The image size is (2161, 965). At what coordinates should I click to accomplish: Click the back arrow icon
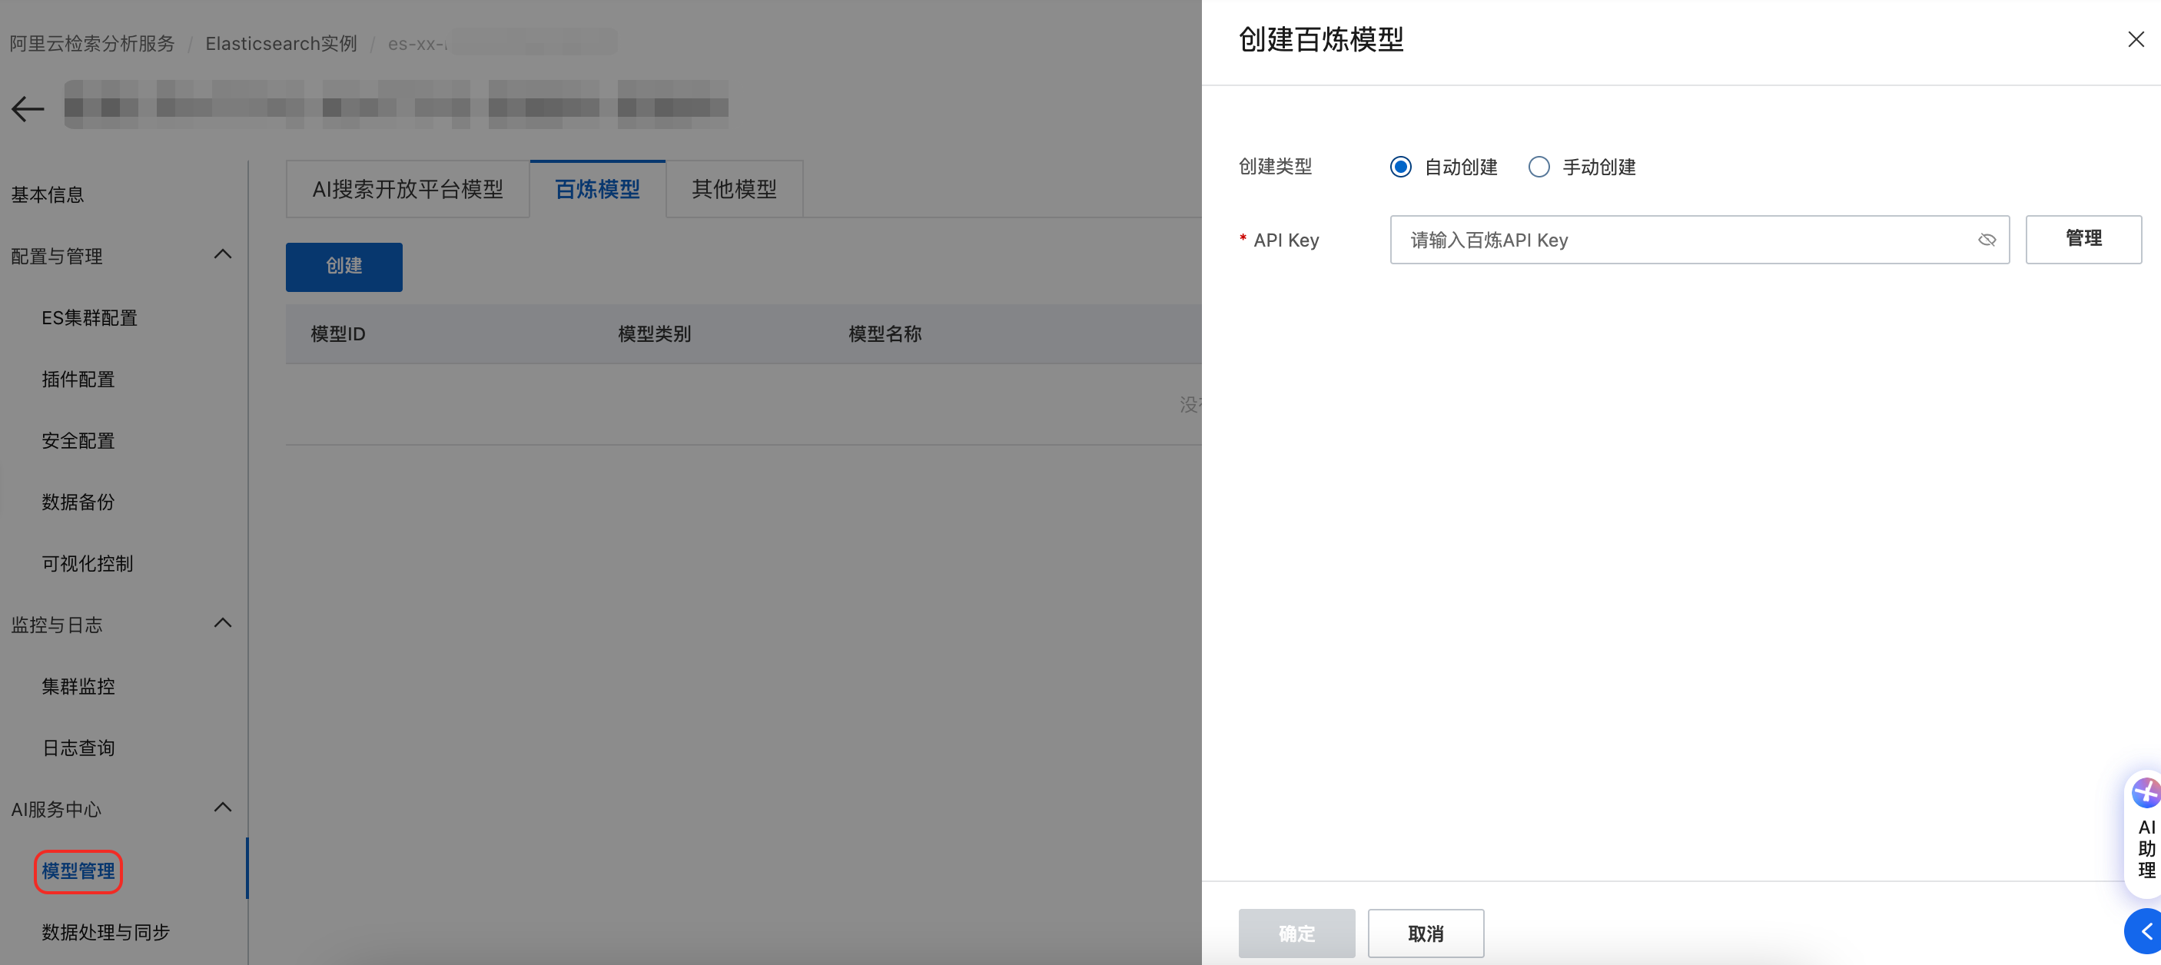point(28,109)
